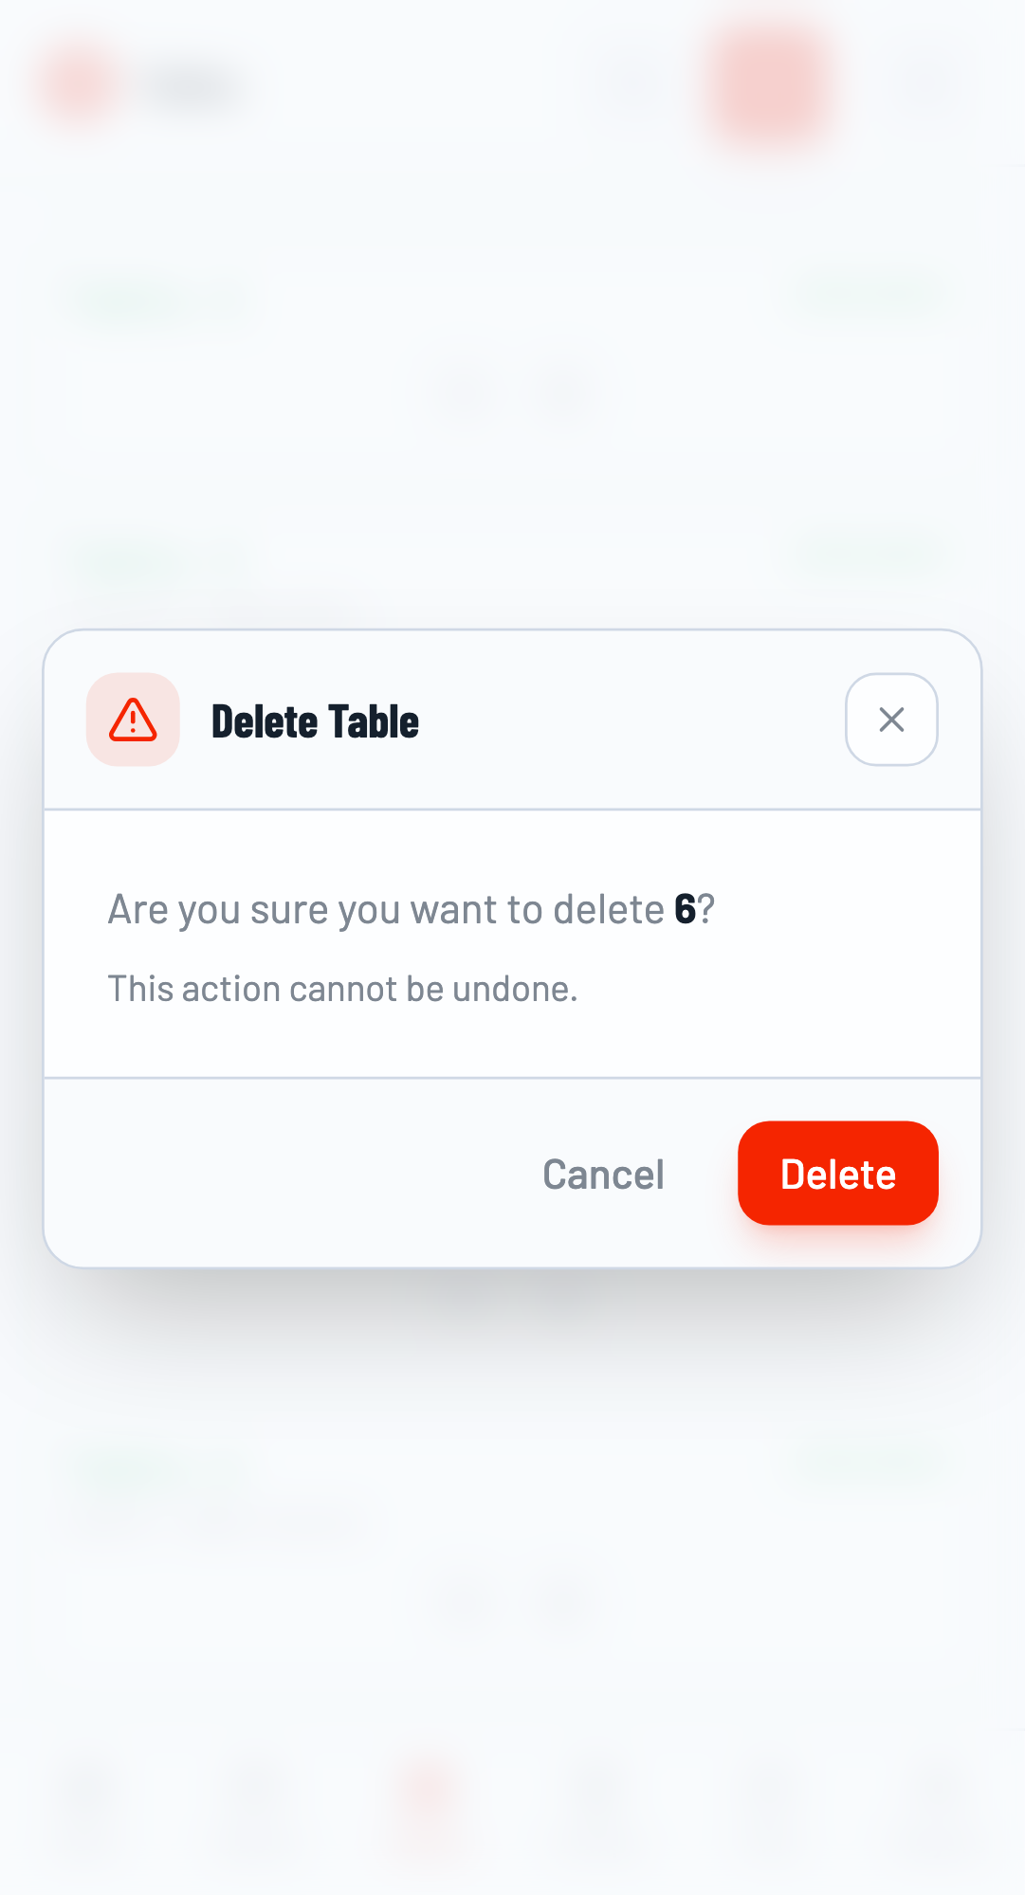The width and height of the screenshot is (1025, 1895).
Task: Tap the bold table name "6" in the message
Action: pos(685,908)
